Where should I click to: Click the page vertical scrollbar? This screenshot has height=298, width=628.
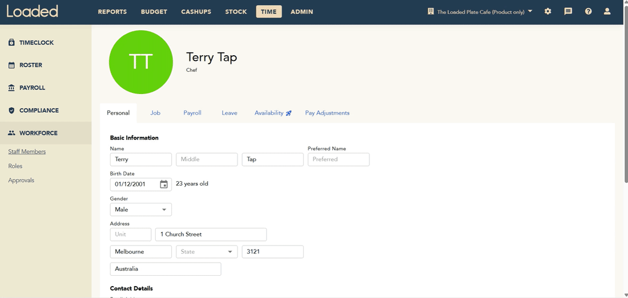pyautogui.click(x=626, y=94)
